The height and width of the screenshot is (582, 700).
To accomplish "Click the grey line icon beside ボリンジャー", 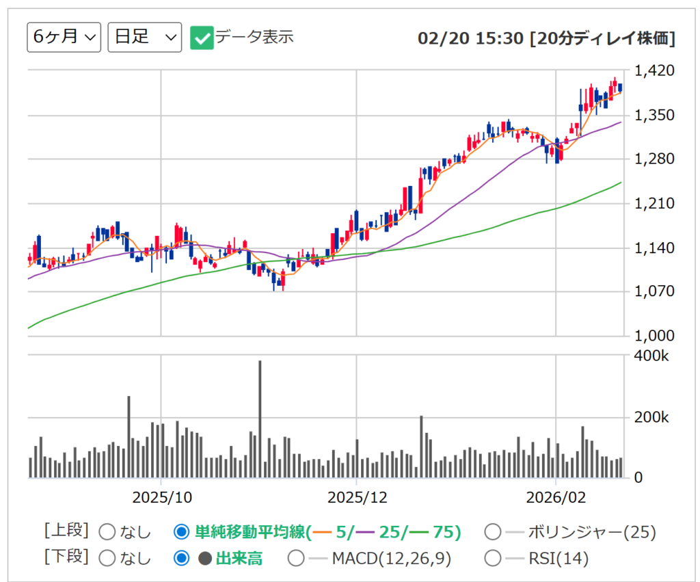I will coord(515,531).
